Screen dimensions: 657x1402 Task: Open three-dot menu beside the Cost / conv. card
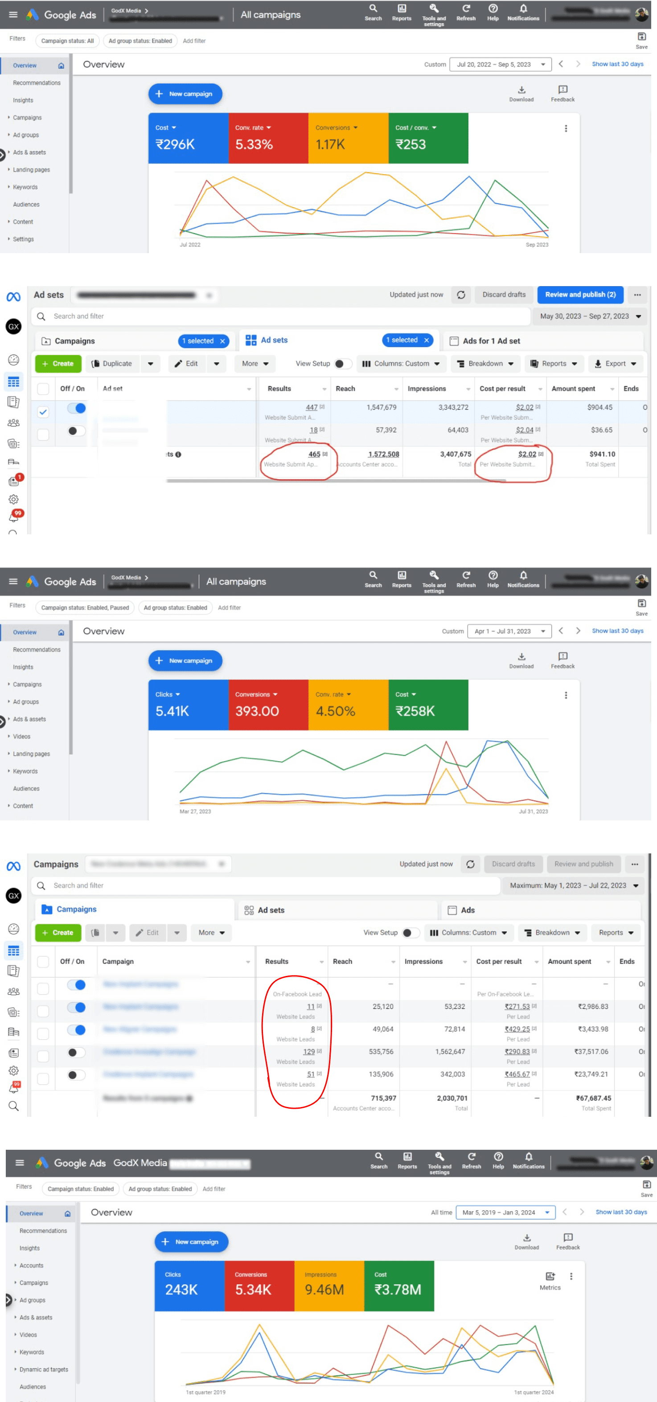[x=566, y=128]
